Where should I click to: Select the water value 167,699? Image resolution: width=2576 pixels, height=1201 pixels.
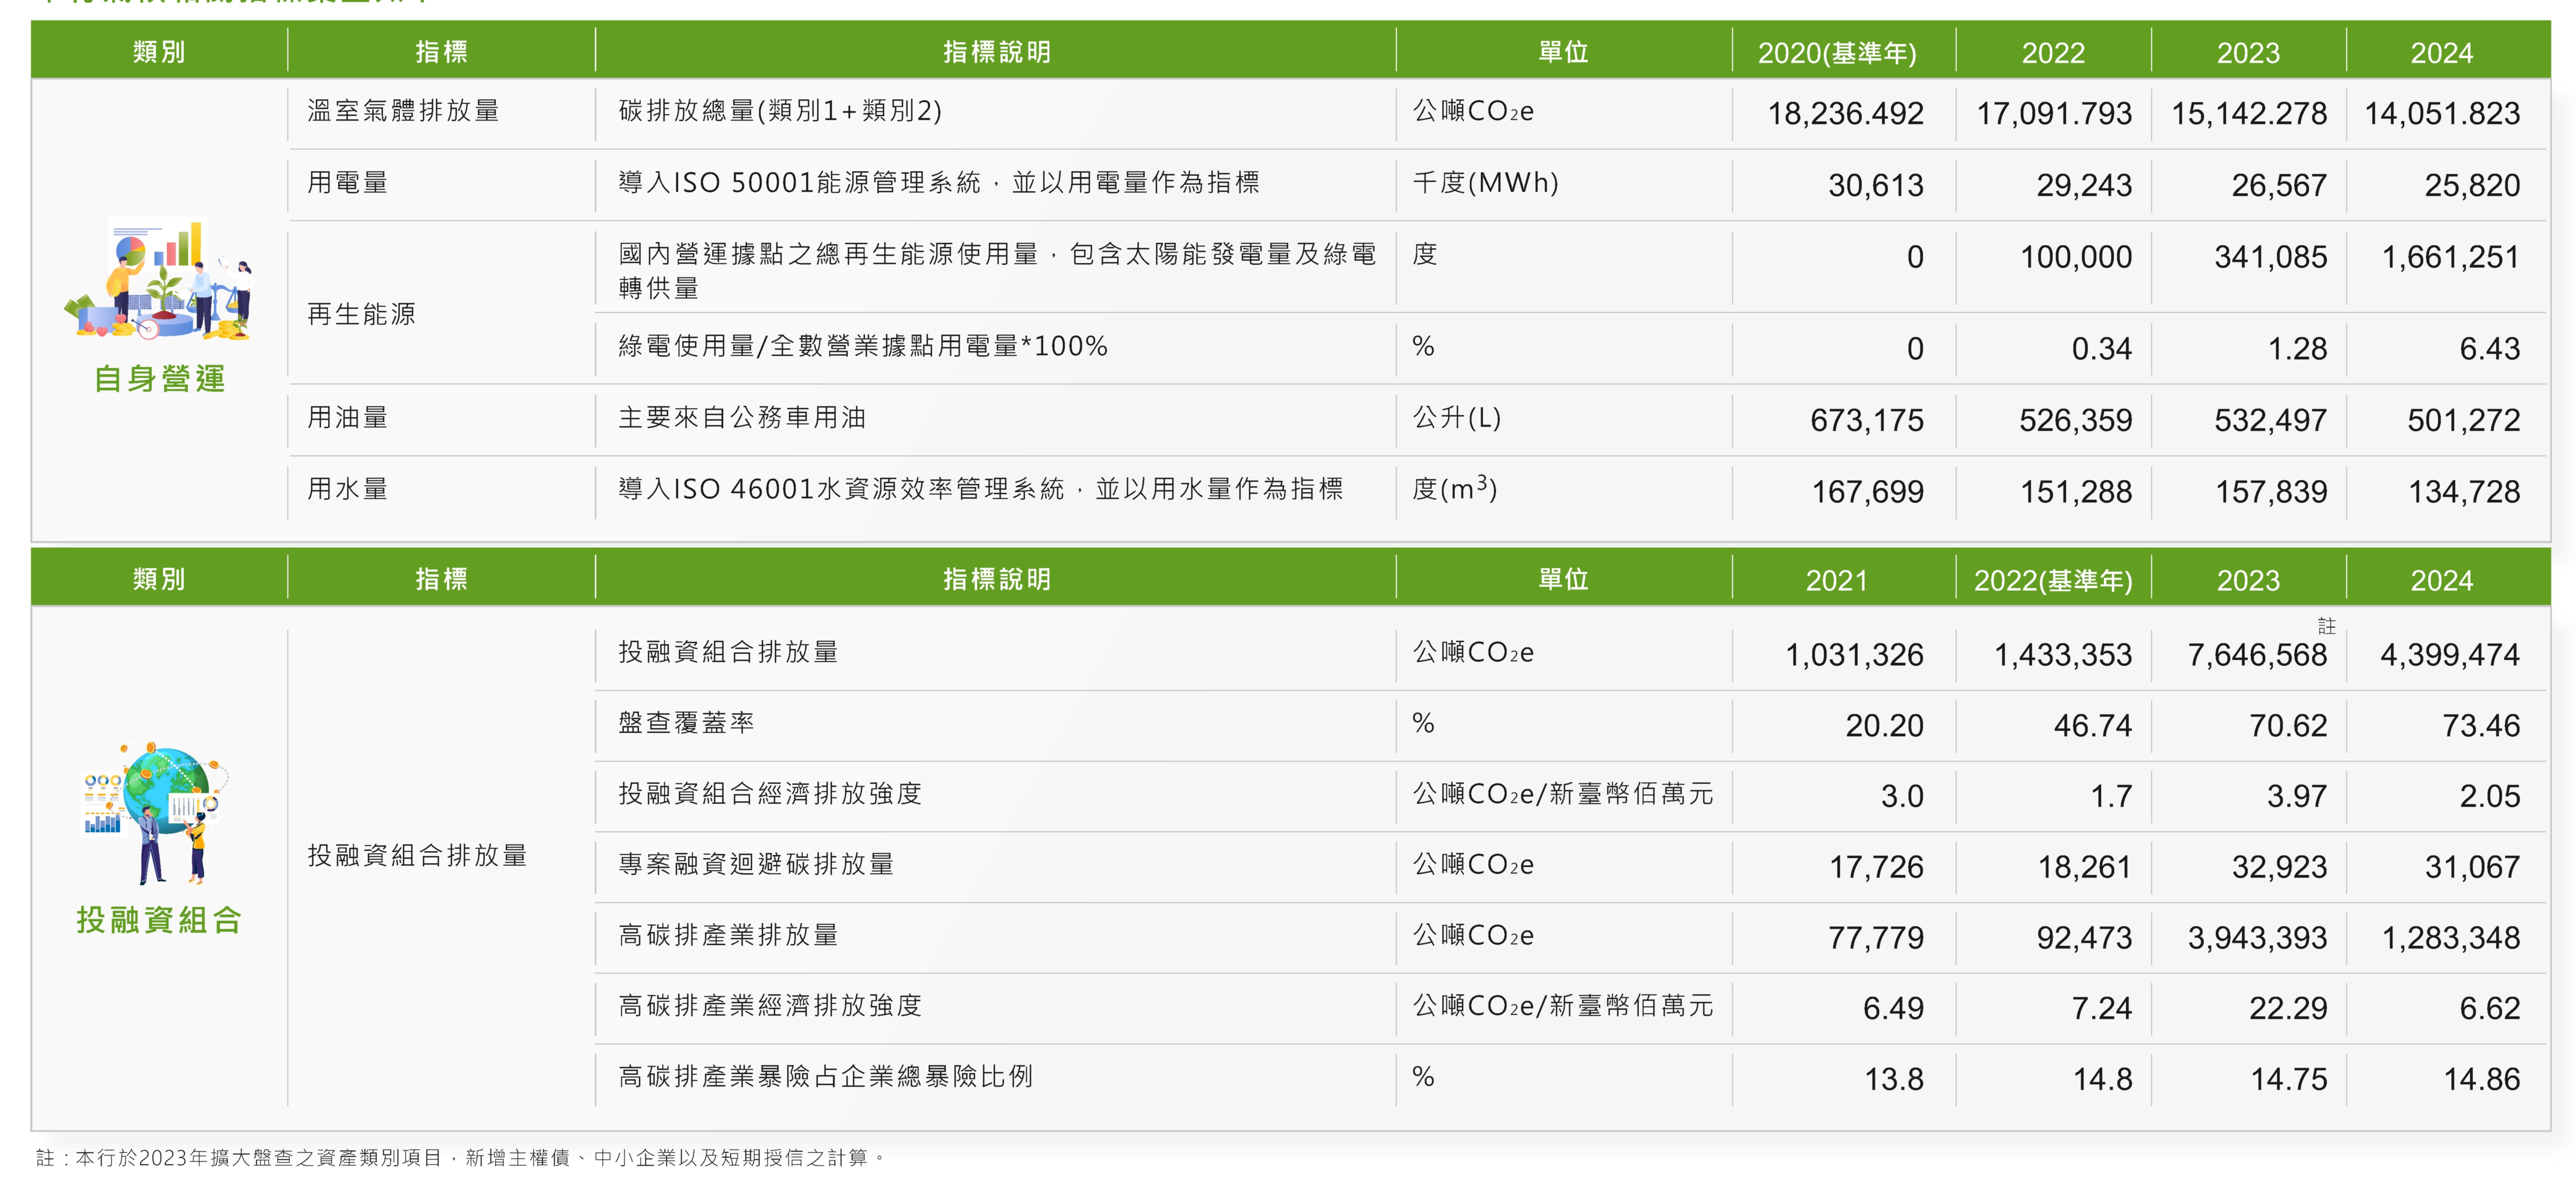point(1868,492)
